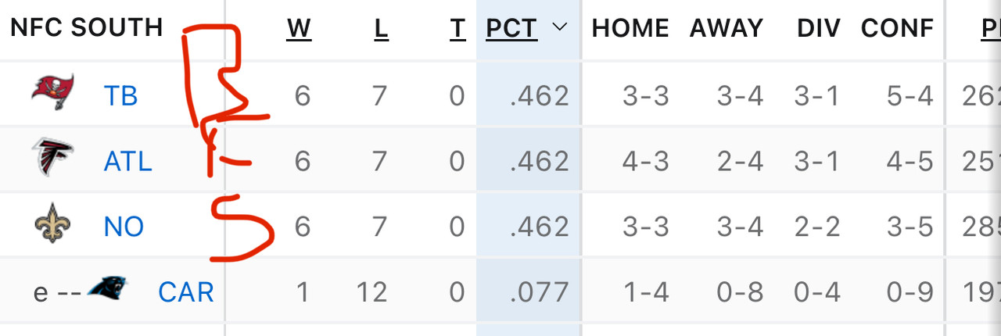
Task: Click the NFC SOUTH division heading
Action: coord(86,27)
